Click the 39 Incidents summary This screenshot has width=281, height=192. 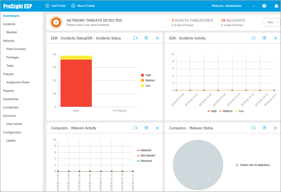(x=233, y=22)
